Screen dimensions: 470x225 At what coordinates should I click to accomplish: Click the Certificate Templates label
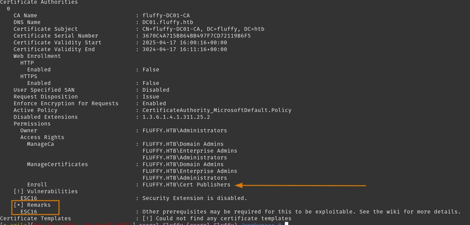36,219
